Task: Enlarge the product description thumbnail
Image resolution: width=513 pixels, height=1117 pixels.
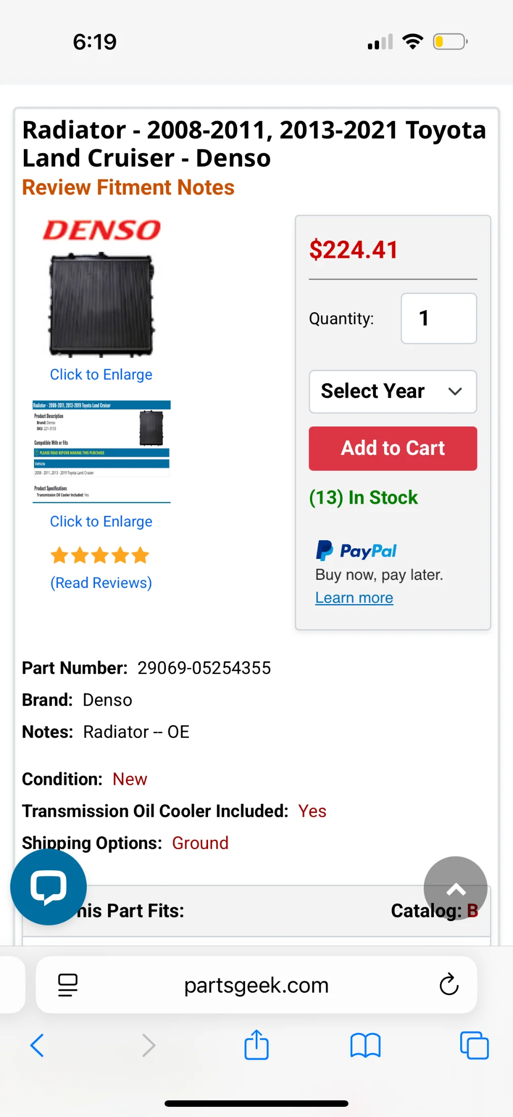Action: click(x=101, y=451)
